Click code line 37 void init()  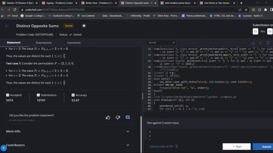coord(163,79)
